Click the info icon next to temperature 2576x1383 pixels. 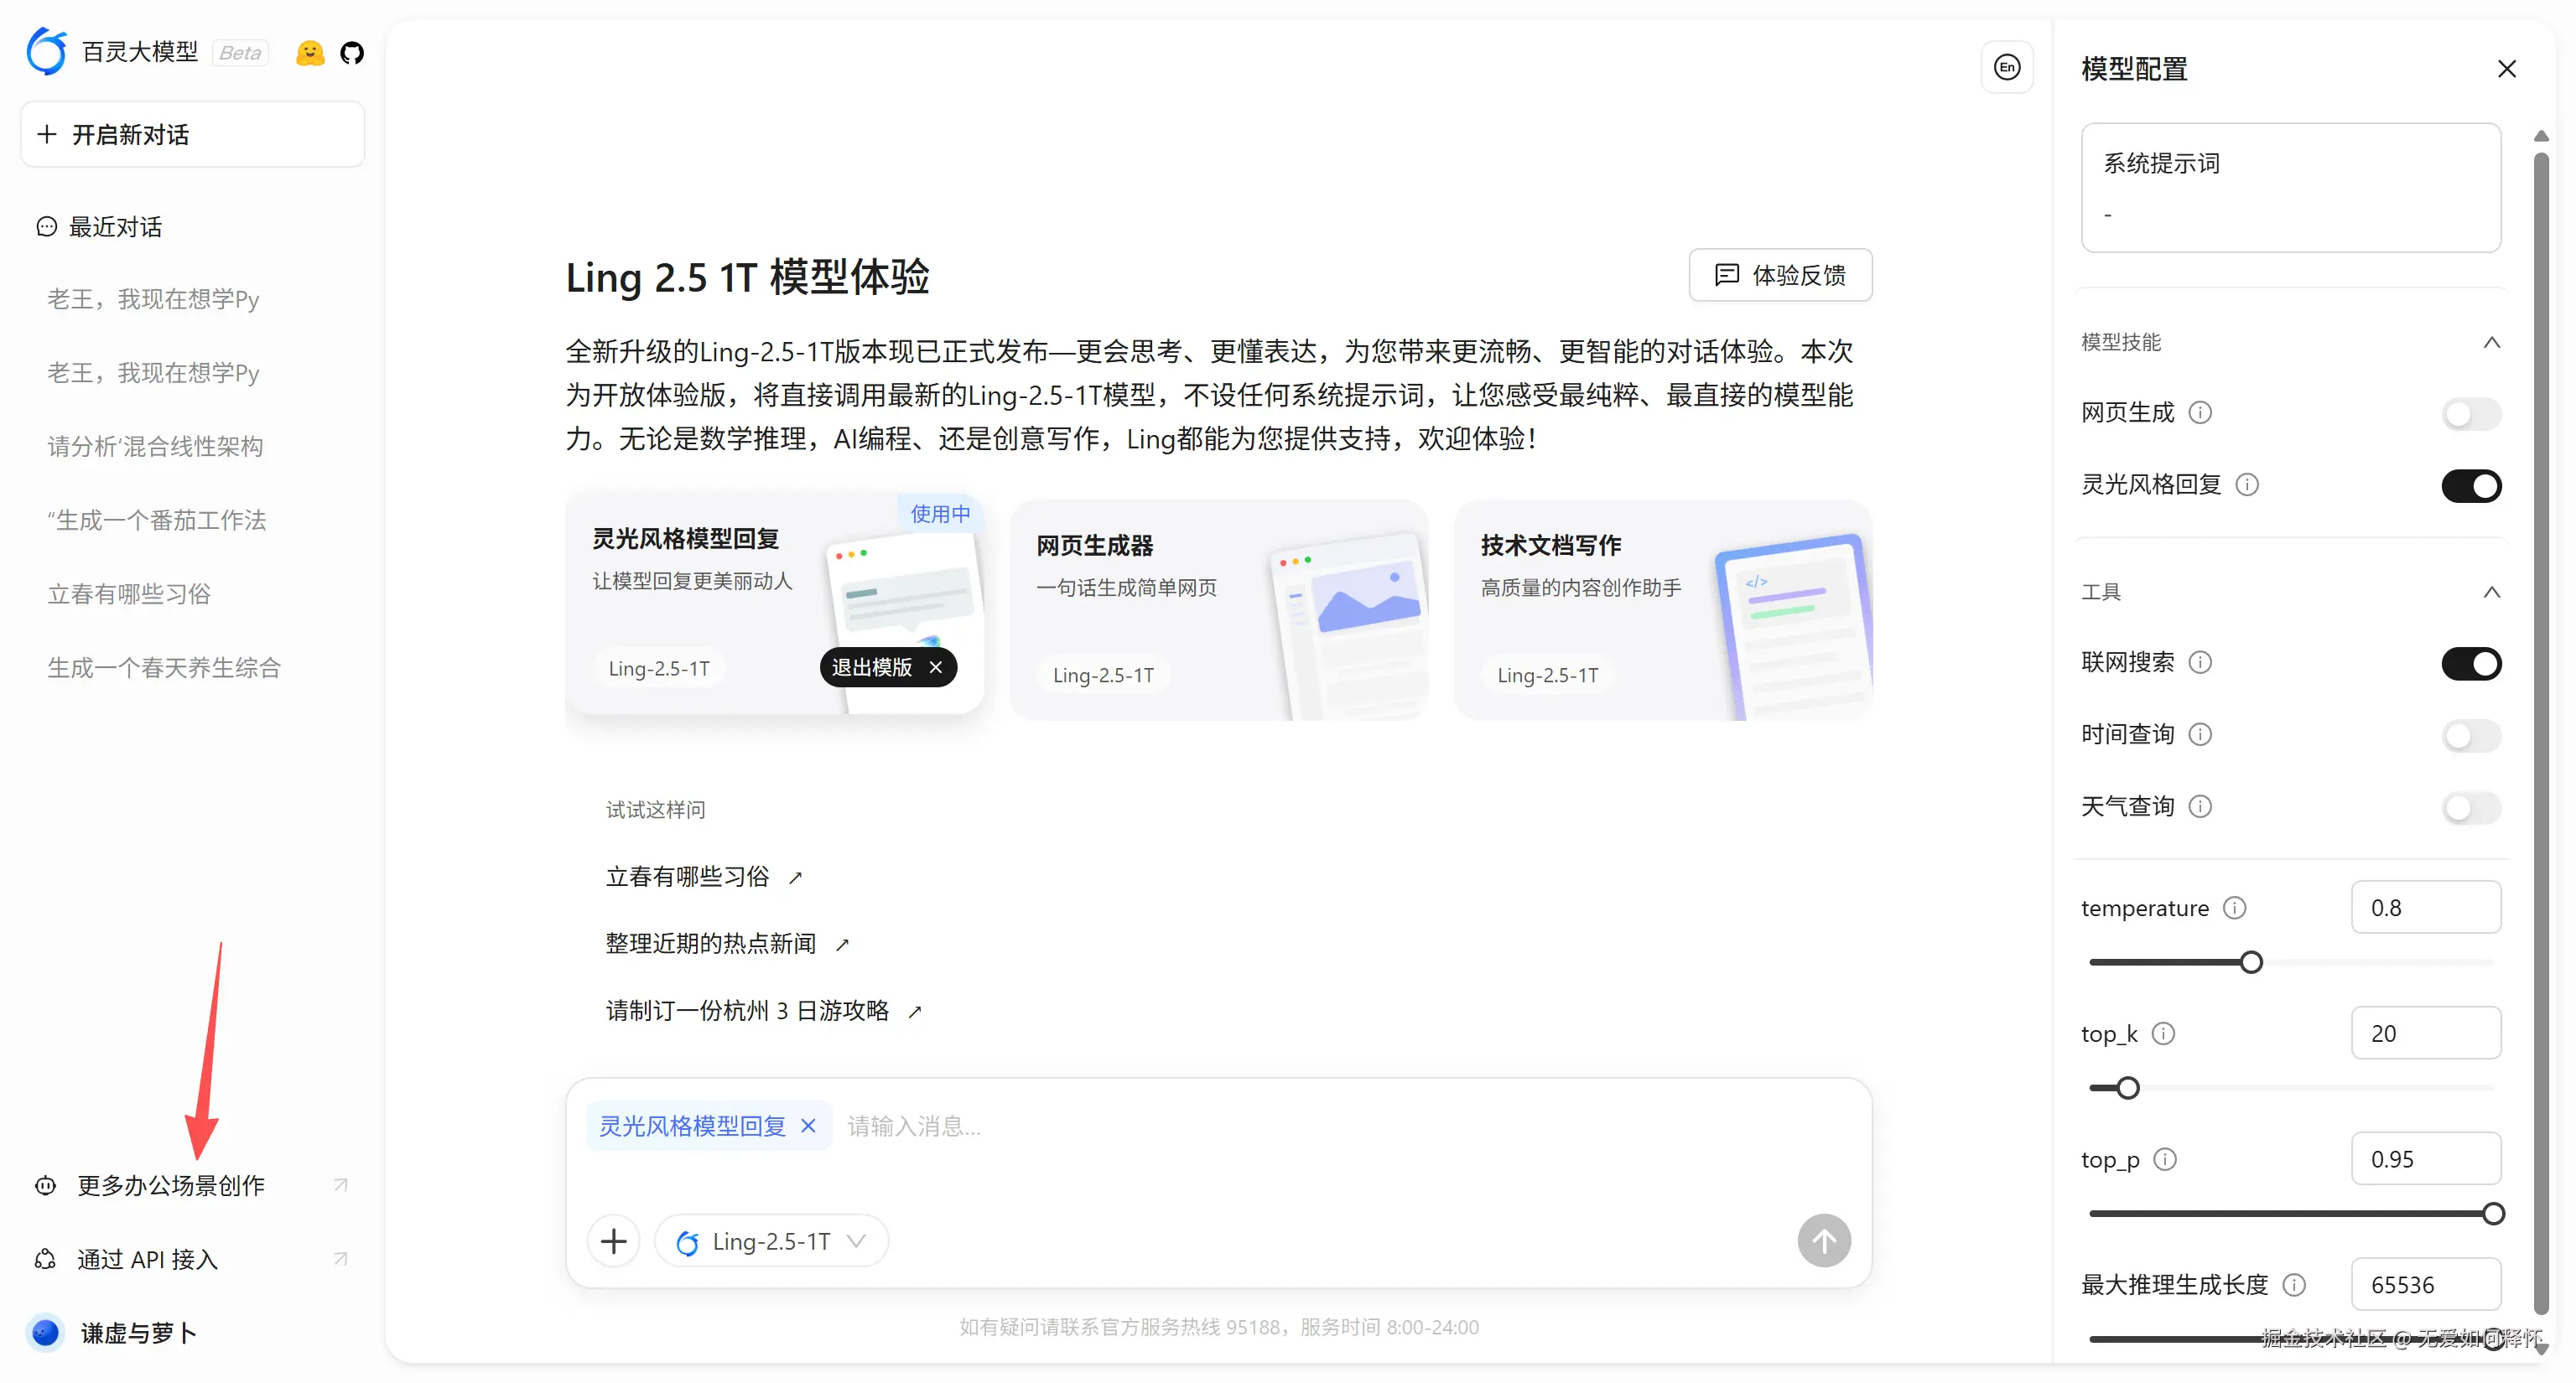[x=2234, y=908]
